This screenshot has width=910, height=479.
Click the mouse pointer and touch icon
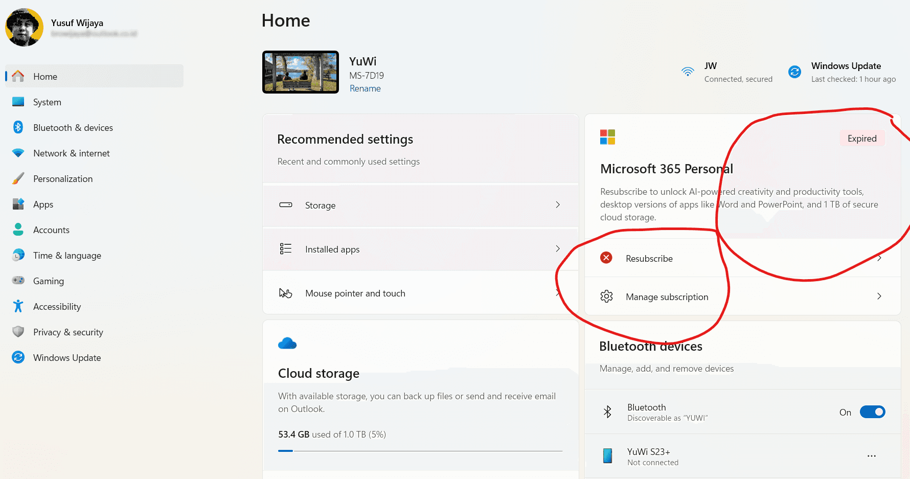point(285,293)
